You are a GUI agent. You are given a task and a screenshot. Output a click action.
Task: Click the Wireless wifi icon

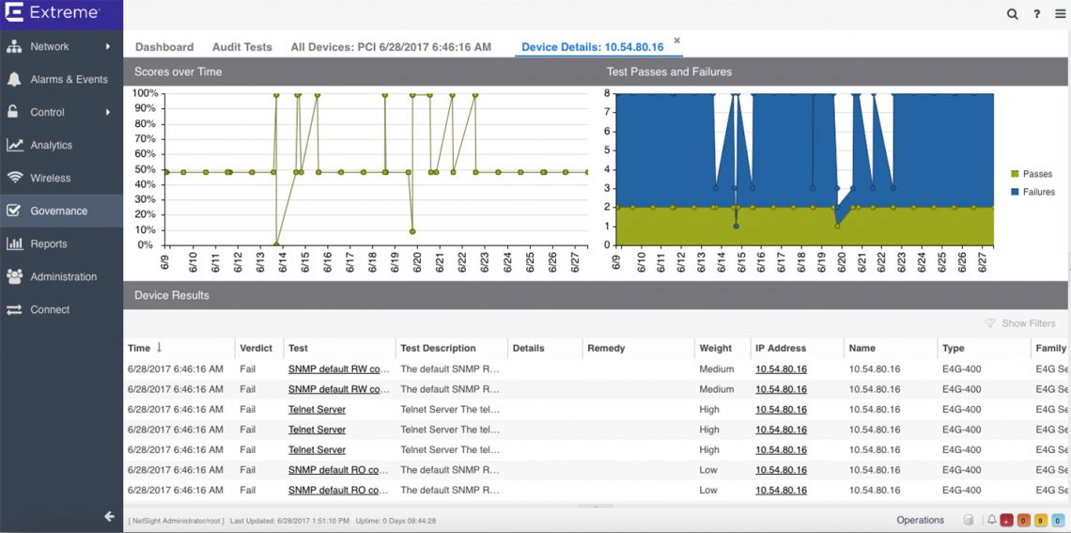[x=14, y=178]
